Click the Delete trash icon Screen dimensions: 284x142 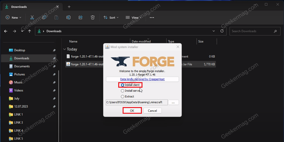(x=93, y=18)
